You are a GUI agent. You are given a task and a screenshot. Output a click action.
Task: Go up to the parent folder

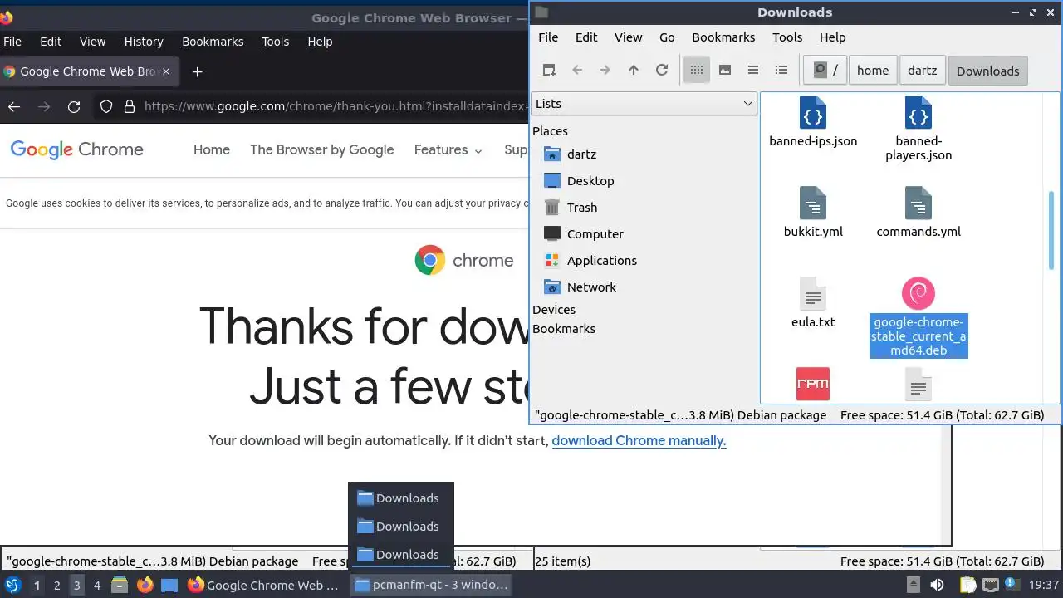pos(634,71)
